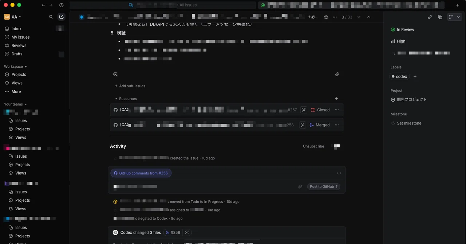Click the 3 / 33 issue counter
Image resolution: width=466 pixels, height=244 pixels.
coord(347,17)
